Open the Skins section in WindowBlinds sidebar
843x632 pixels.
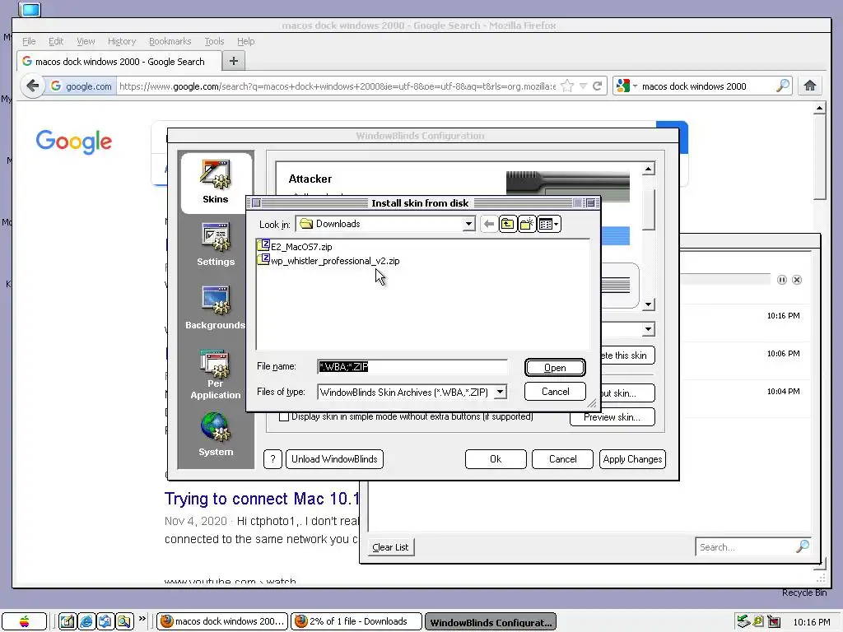coord(216,182)
